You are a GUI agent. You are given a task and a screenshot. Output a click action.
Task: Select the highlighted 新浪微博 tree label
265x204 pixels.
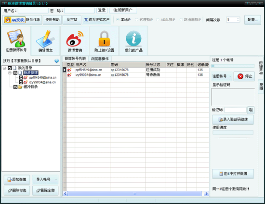coord(31,73)
